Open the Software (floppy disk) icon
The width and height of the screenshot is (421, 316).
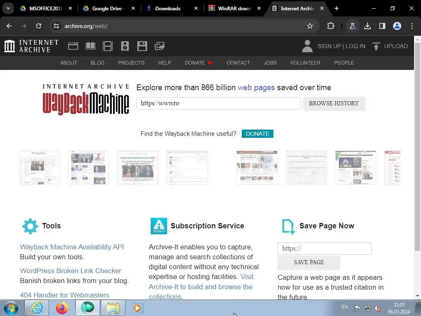(142, 46)
